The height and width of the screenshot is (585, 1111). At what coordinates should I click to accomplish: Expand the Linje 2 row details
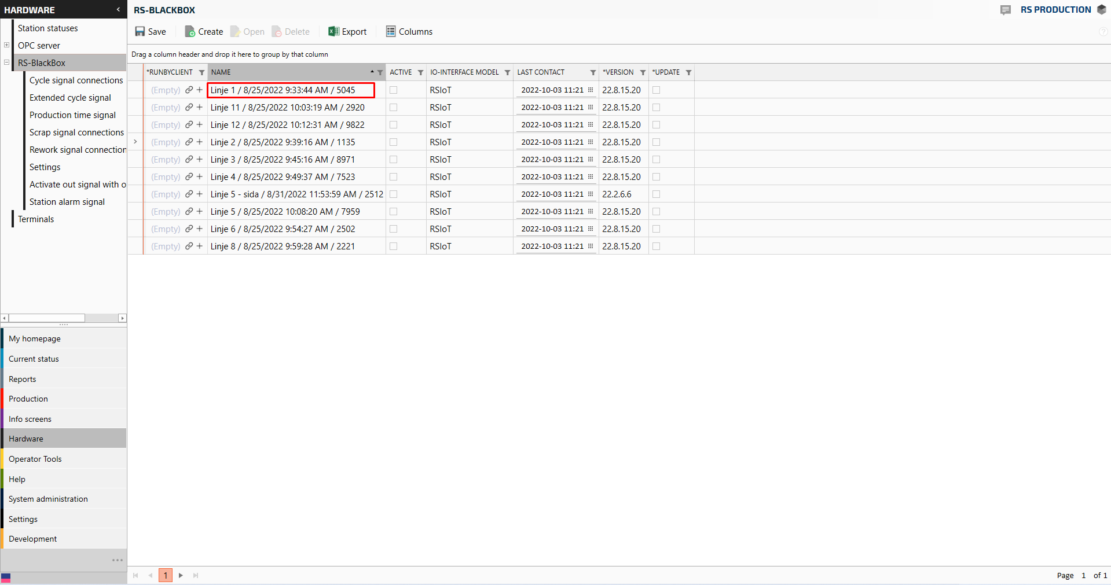135,142
